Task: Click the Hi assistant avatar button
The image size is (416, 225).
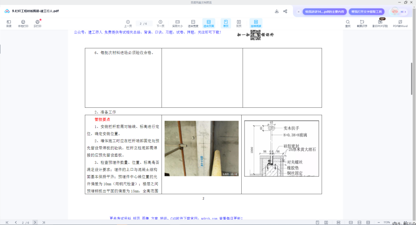Action: 399,11
